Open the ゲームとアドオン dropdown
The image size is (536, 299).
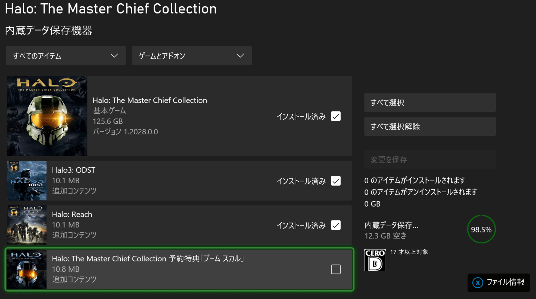click(192, 56)
